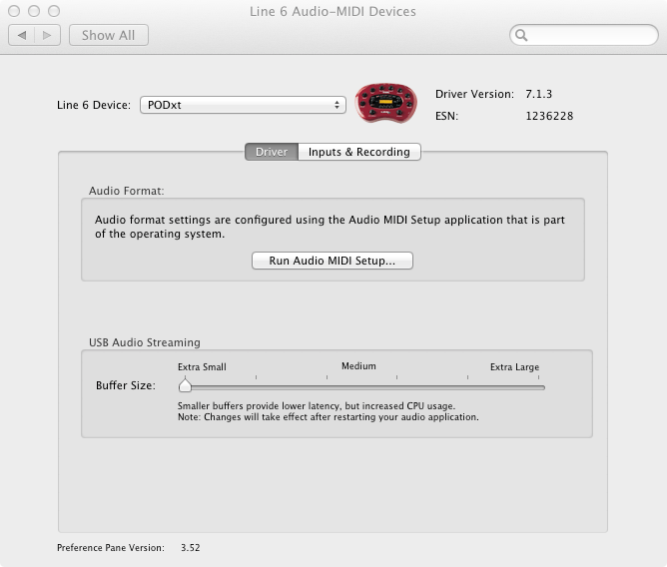The height and width of the screenshot is (567, 667).
Task: Click the Extra Large label
Action: [x=514, y=366]
